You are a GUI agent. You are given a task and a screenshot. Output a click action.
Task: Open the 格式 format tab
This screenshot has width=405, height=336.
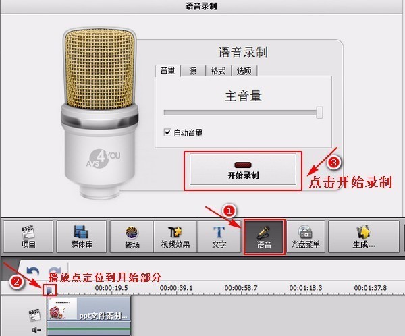[218, 71]
